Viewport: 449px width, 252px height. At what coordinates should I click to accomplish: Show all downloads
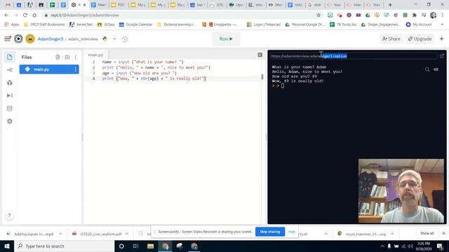pos(427,233)
